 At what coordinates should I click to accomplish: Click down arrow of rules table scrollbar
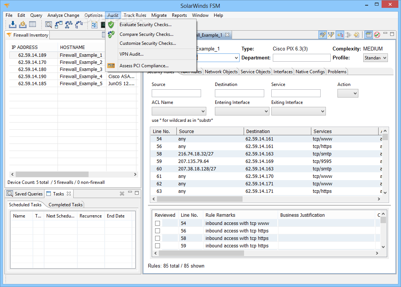point(385,192)
